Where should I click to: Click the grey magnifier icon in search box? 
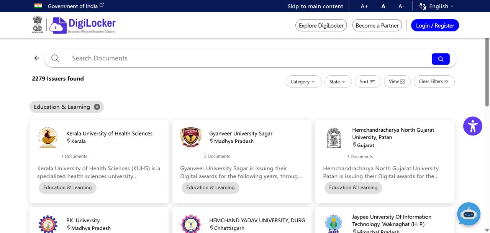[x=55, y=58]
